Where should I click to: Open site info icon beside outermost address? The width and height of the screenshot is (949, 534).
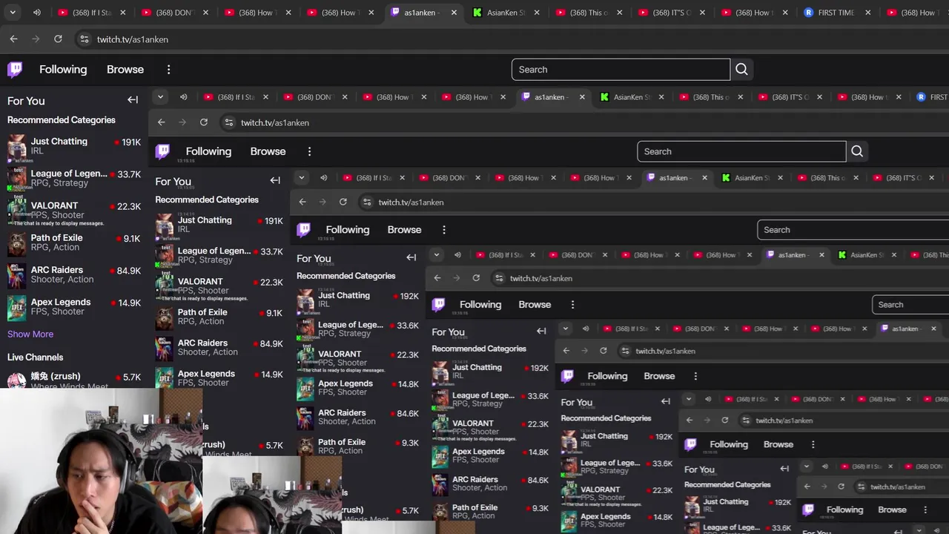click(84, 39)
